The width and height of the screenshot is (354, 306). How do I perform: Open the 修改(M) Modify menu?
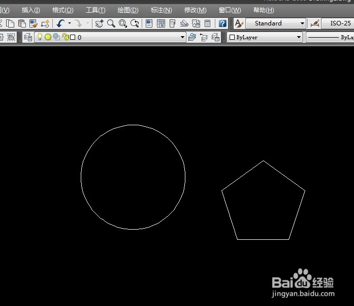pos(196,10)
